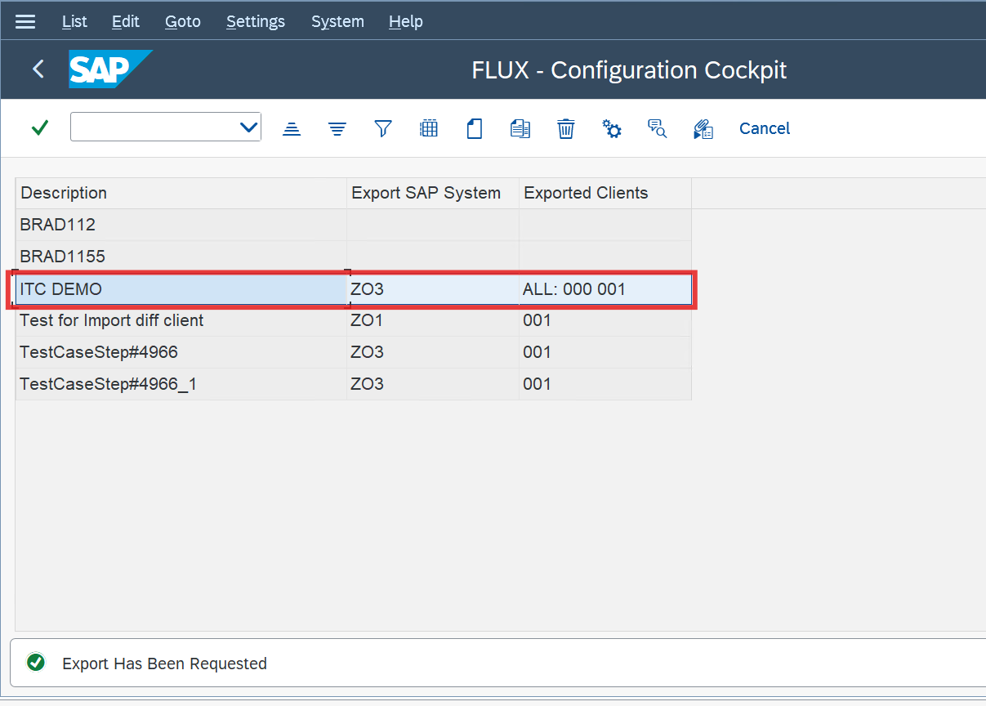Open the hamburger menu icon
The image size is (986, 706).
[x=25, y=22]
